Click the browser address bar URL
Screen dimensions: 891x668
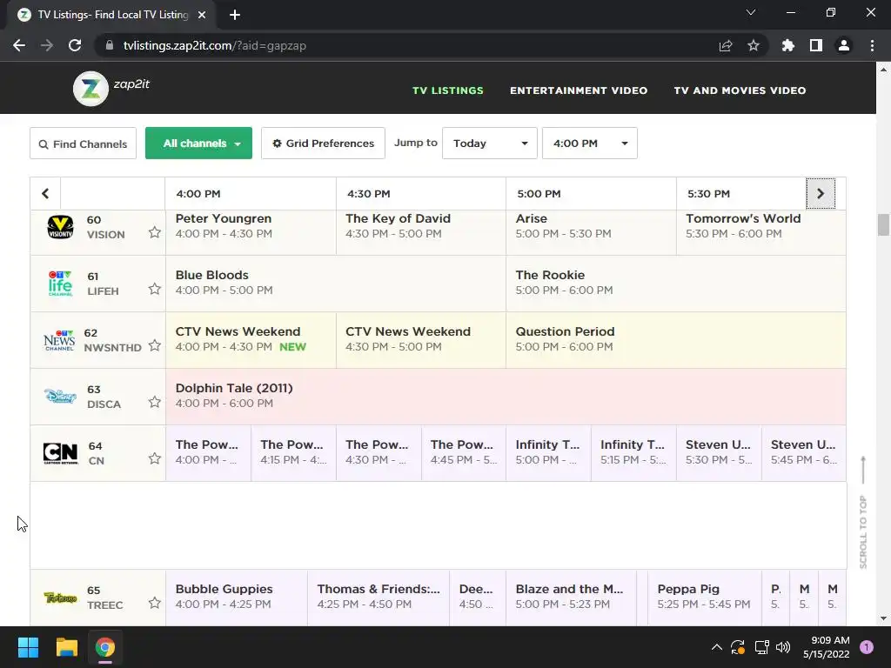(x=215, y=45)
